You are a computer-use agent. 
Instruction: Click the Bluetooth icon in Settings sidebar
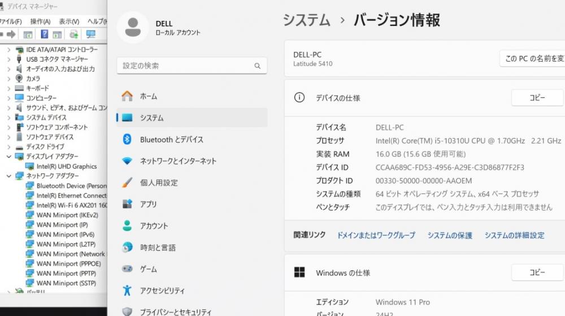(x=127, y=139)
